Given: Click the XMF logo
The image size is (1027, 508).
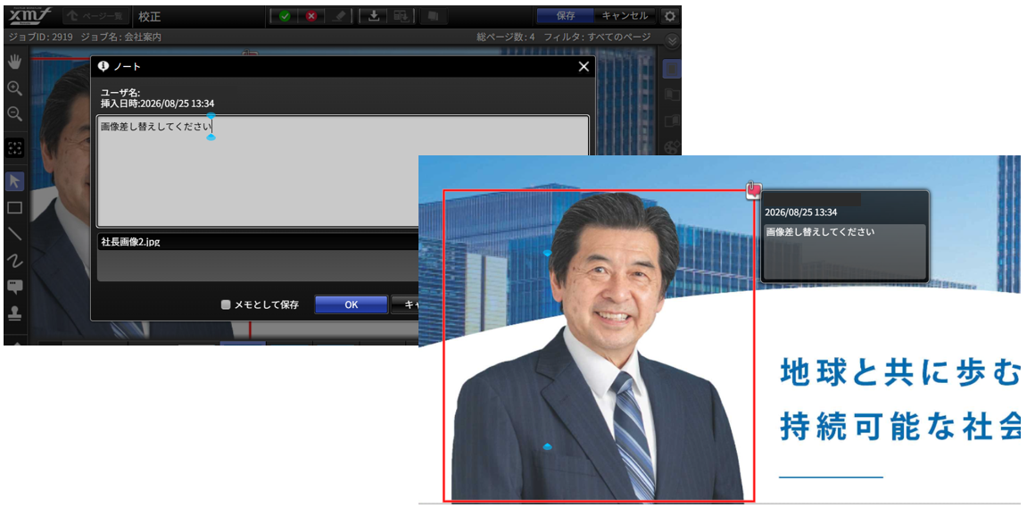Looking at the screenshot, I should point(29,15).
